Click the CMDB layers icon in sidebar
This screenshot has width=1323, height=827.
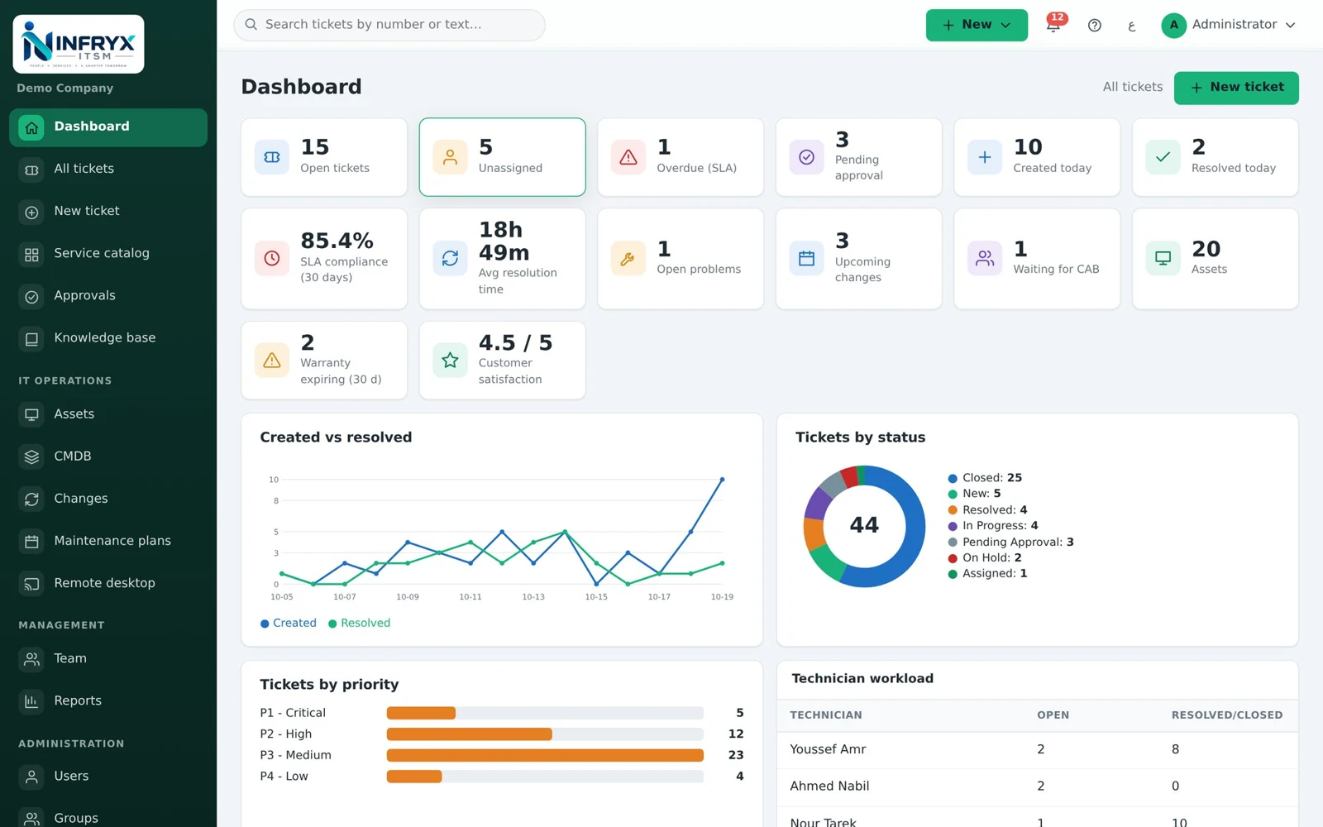tap(31, 457)
